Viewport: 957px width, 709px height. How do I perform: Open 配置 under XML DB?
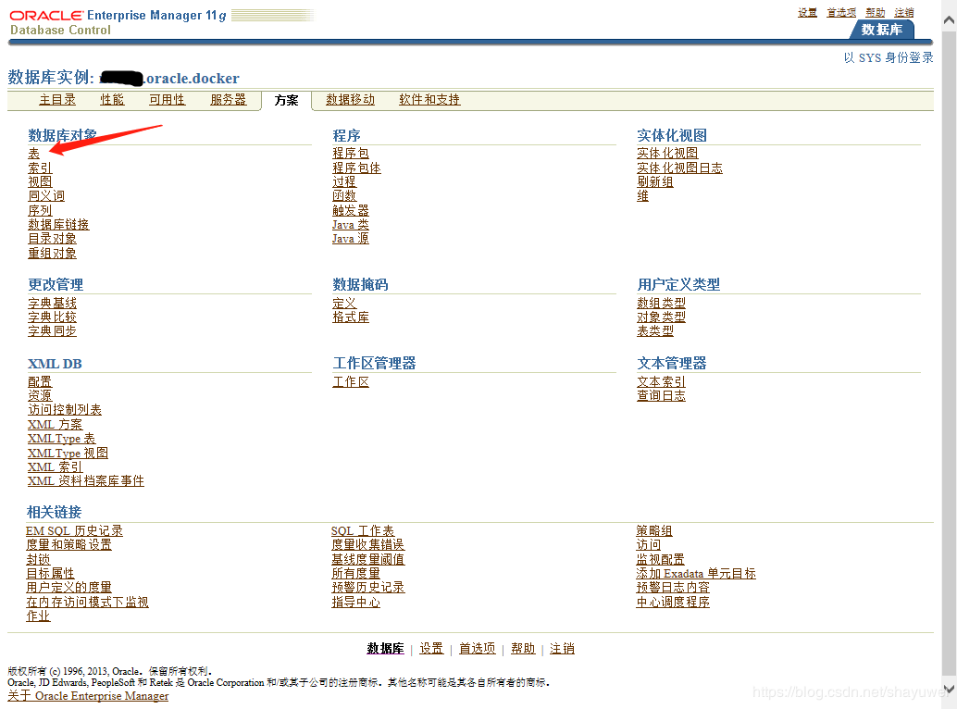tap(40, 382)
